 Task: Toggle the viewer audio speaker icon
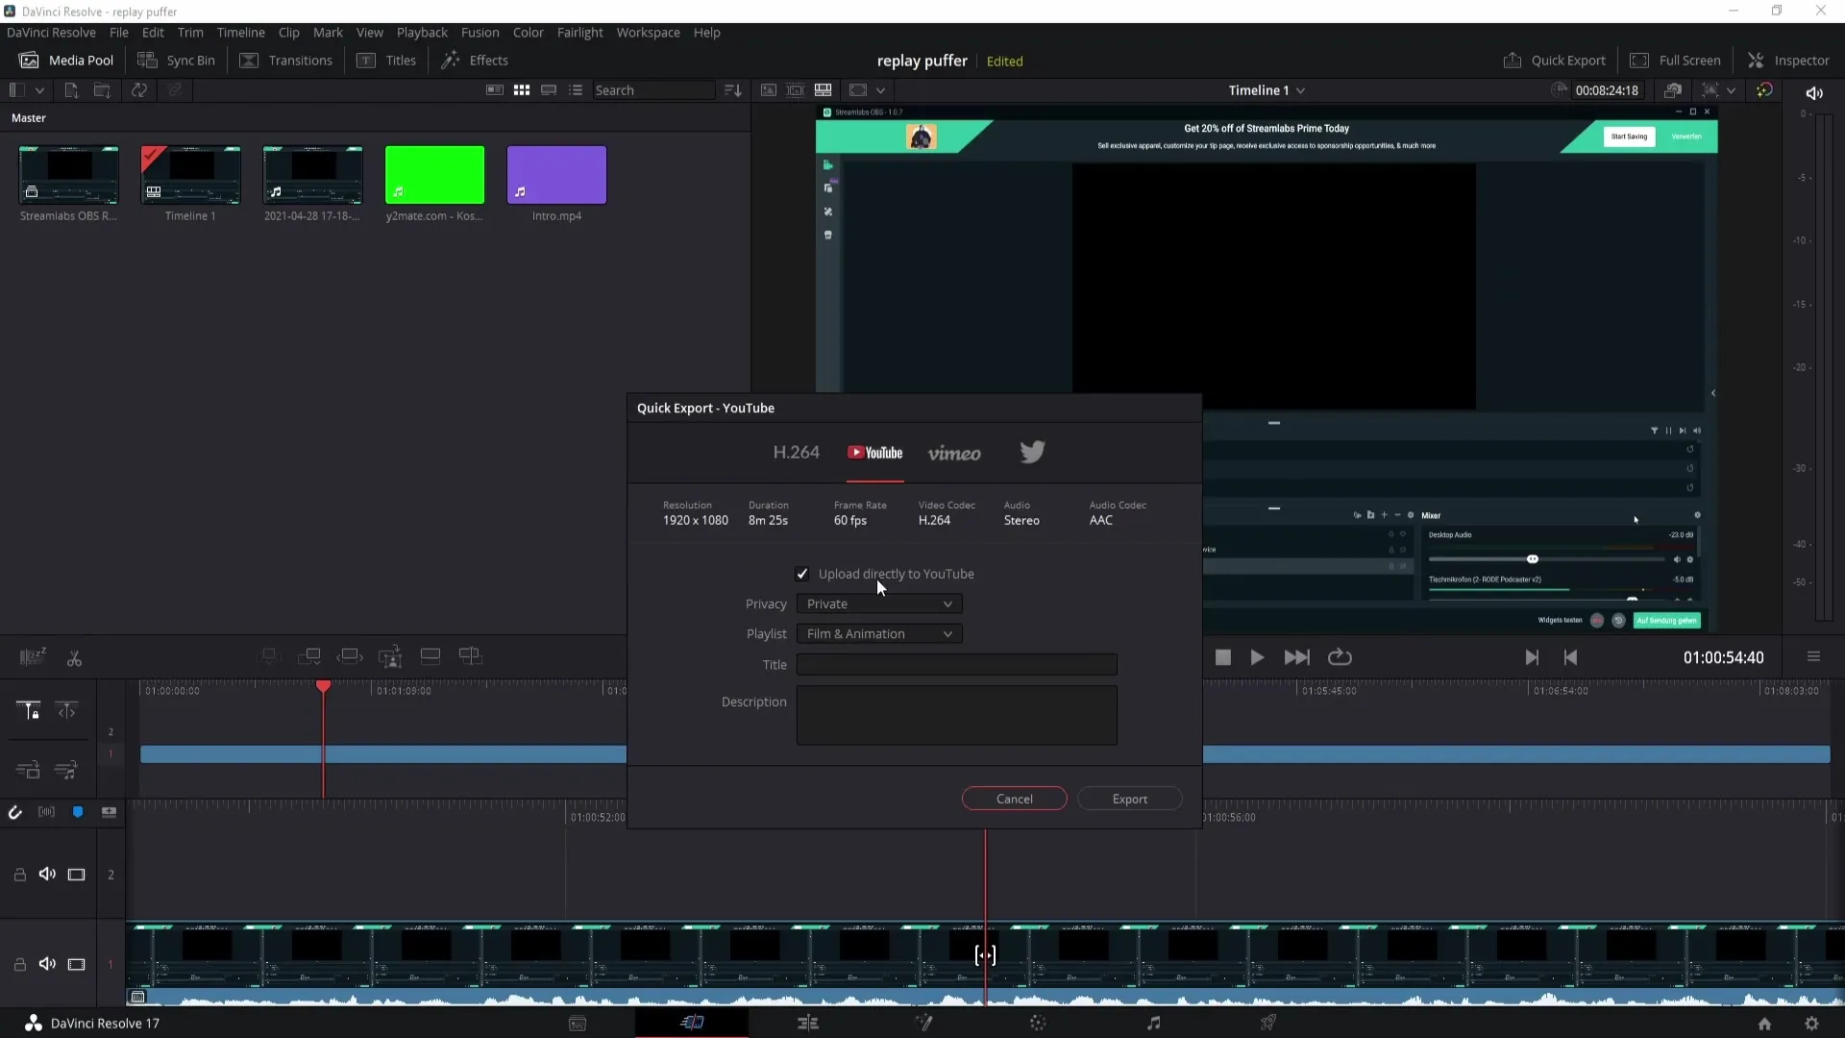click(x=1814, y=92)
